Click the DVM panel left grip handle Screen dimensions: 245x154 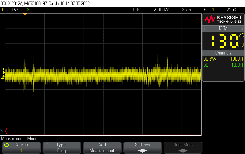(204, 28)
